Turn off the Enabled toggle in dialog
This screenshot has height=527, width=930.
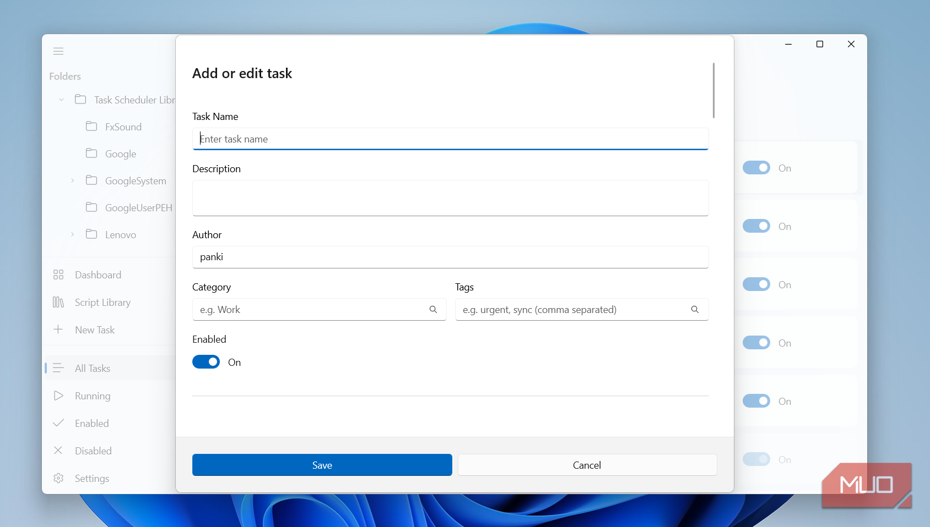click(206, 362)
